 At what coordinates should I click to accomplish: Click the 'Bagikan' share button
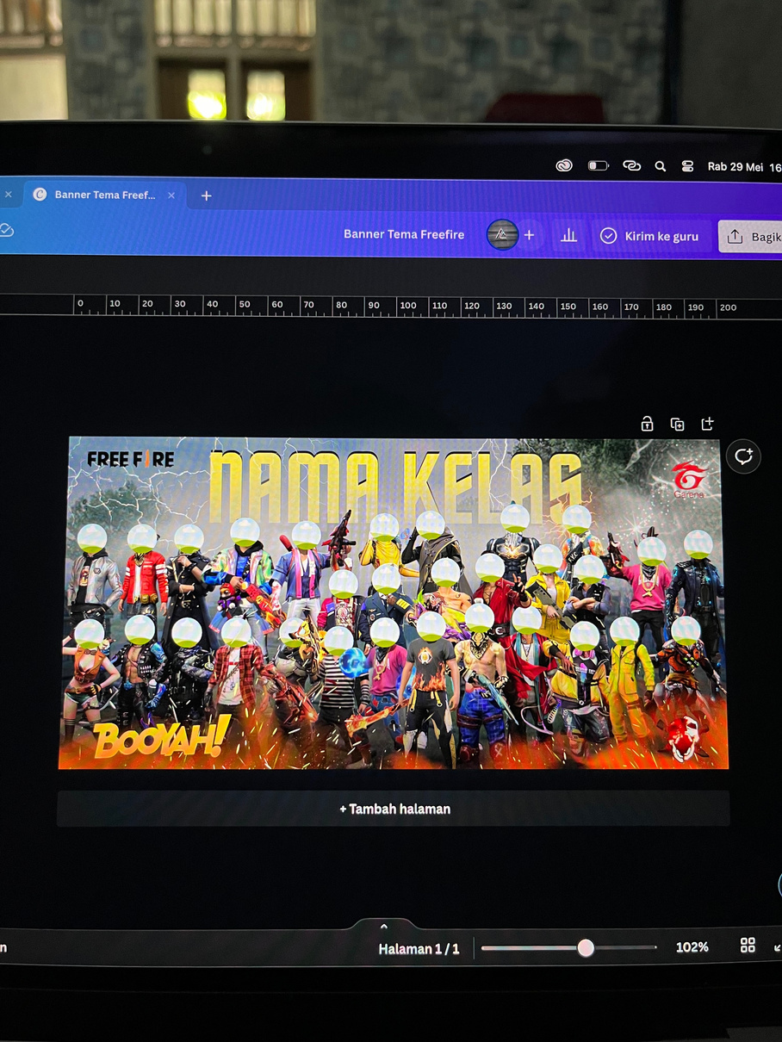(751, 237)
